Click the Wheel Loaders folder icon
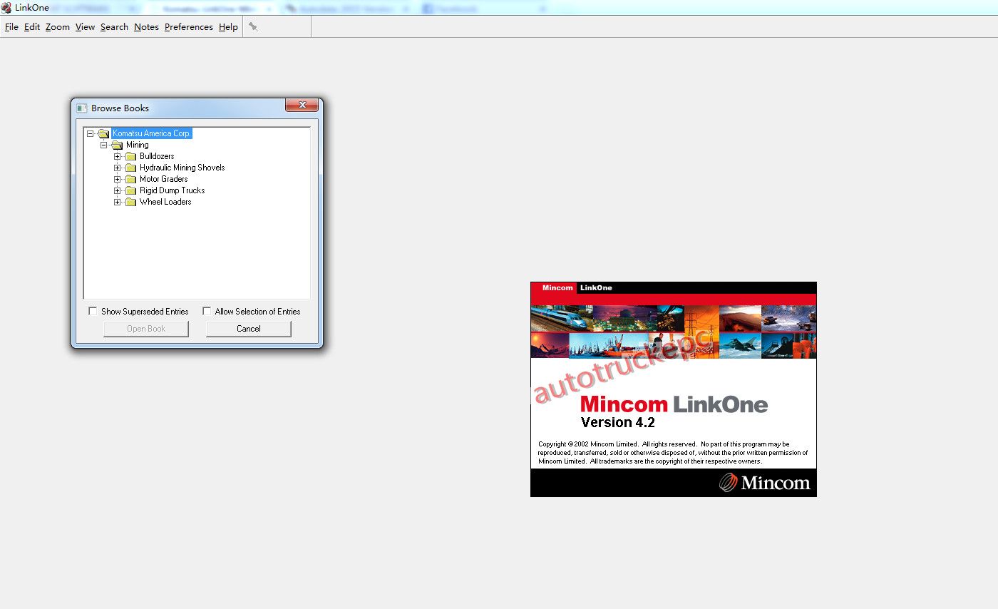998x609 pixels. coord(130,202)
